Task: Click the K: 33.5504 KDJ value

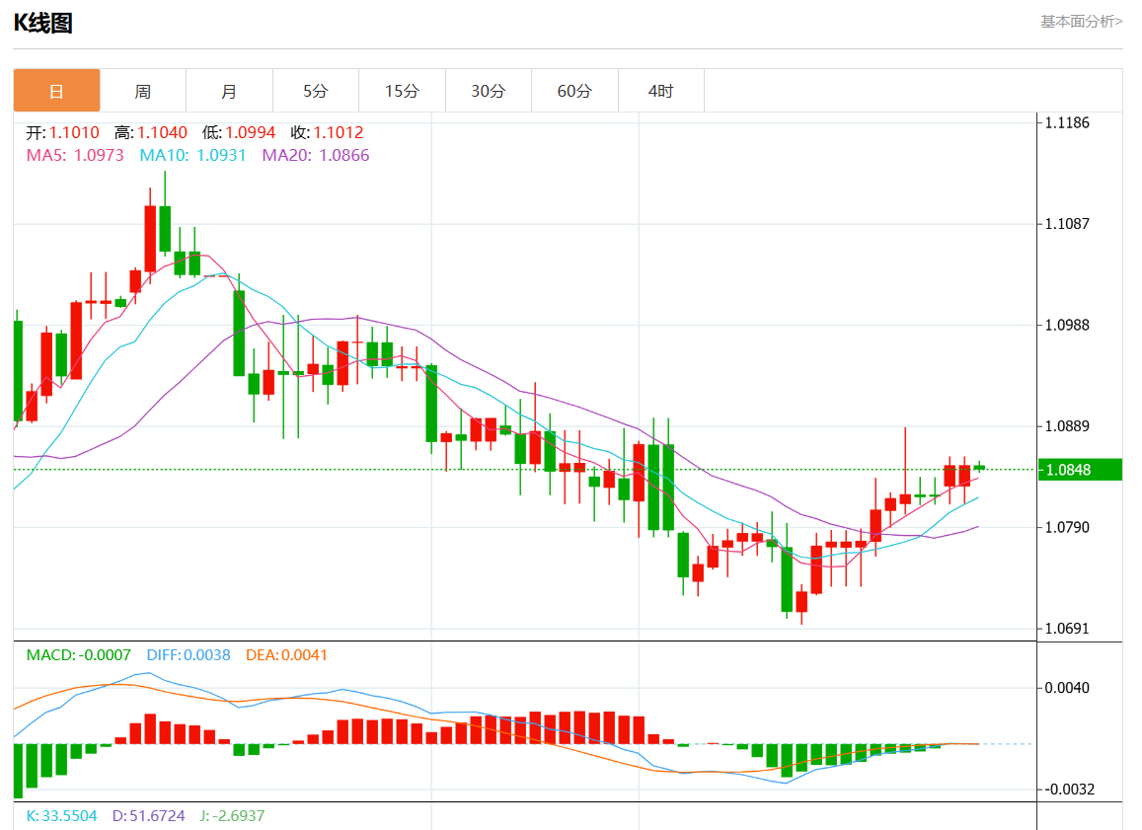Action: pyautogui.click(x=62, y=816)
